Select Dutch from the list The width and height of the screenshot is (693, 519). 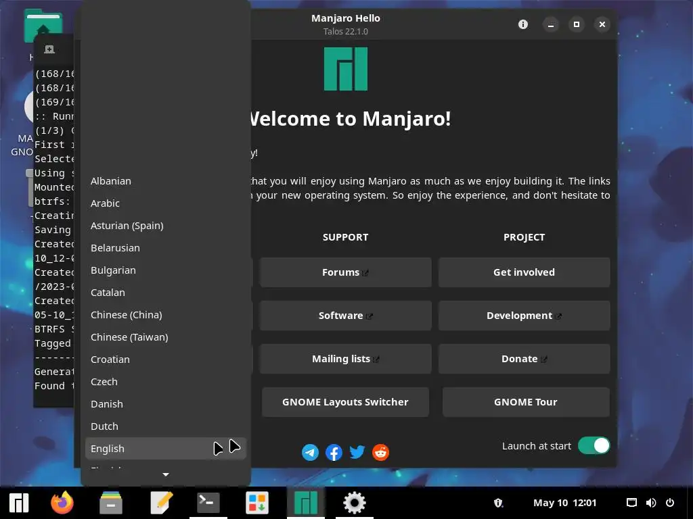click(165, 426)
